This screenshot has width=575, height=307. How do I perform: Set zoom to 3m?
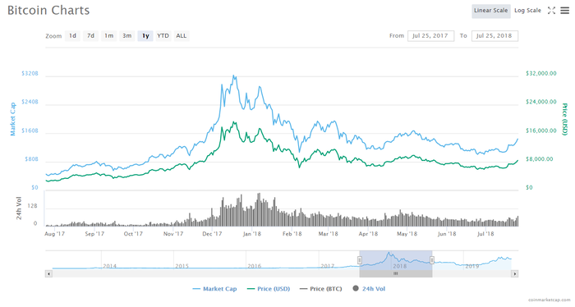[x=126, y=36]
